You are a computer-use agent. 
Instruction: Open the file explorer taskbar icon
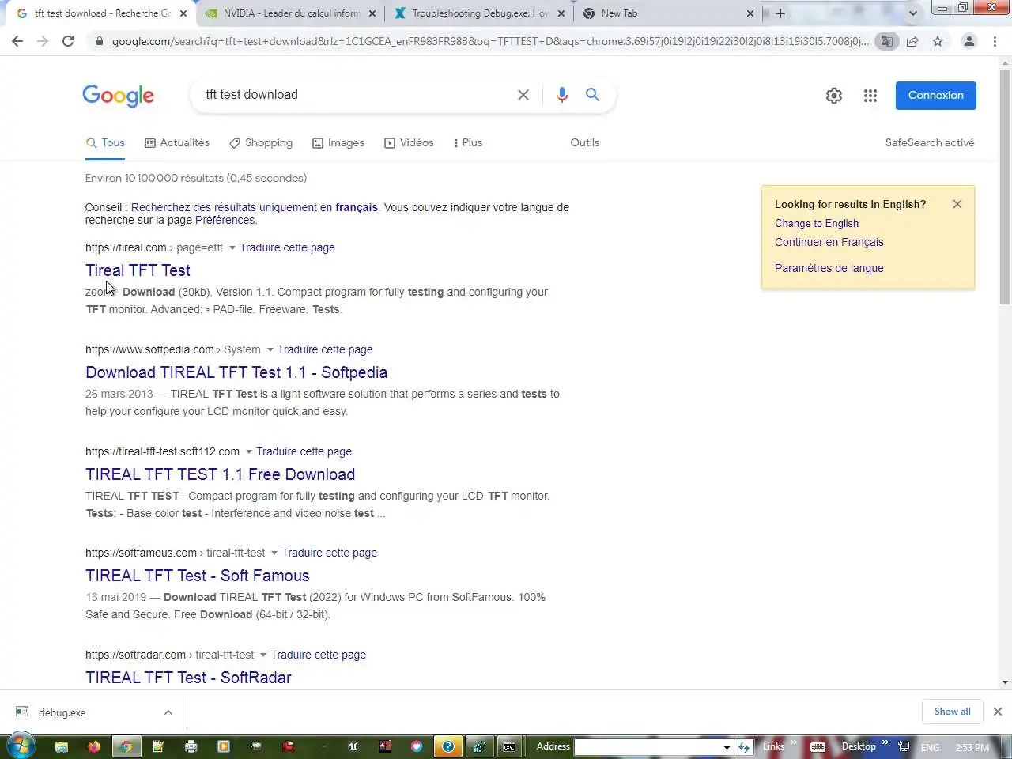point(62,746)
